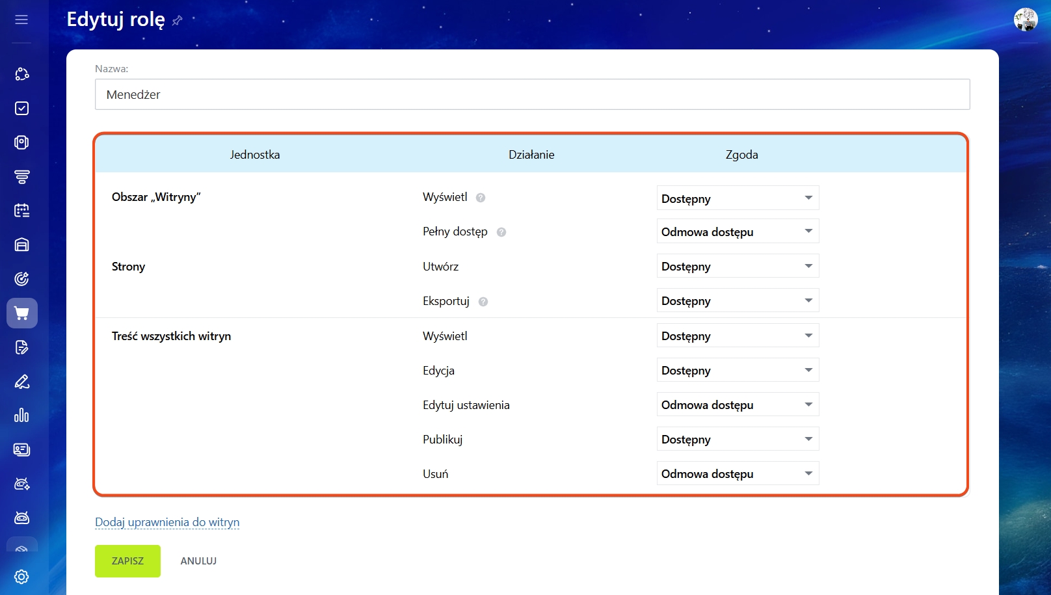Click the Dodaj uprawnienia do witryn link
This screenshot has width=1051, height=595.
click(x=167, y=522)
